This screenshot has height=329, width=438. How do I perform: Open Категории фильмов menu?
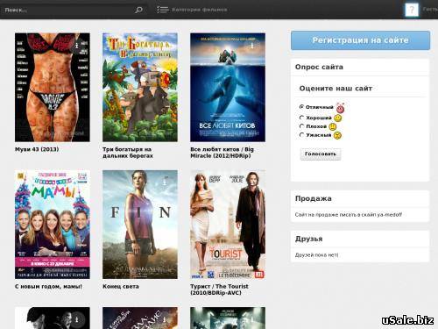pos(200,10)
